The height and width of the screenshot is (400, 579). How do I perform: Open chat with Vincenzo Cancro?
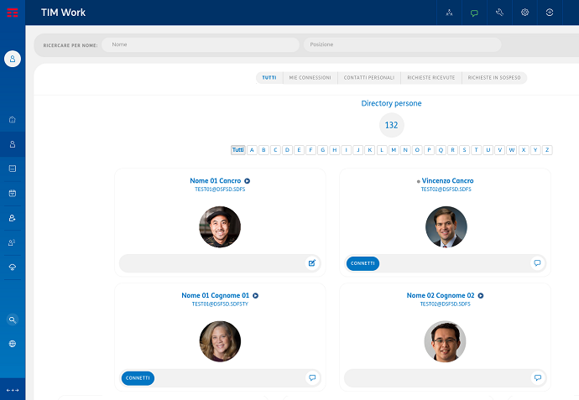tap(537, 263)
